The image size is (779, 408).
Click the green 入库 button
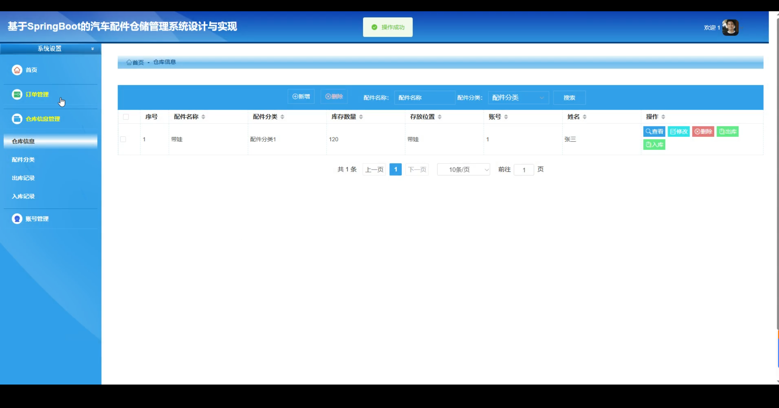click(654, 145)
